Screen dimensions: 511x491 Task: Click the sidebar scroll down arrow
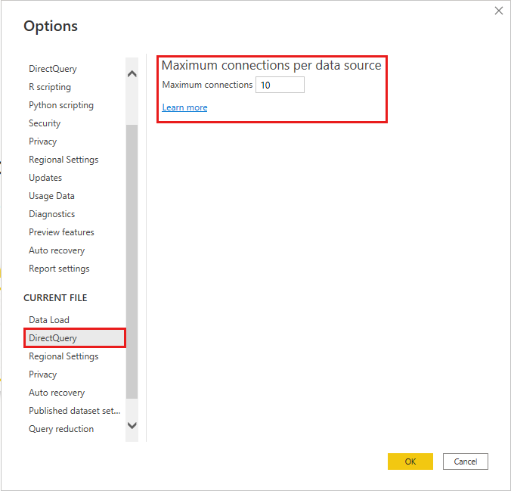point(132,425)
